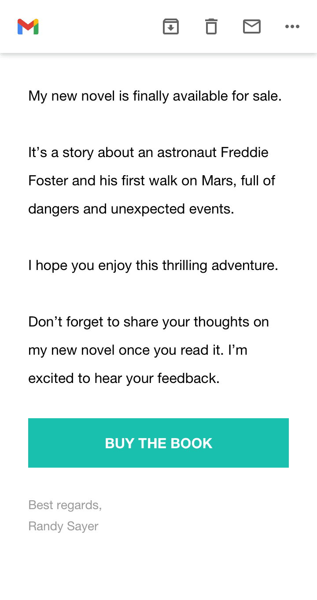This screenshot has height=600, width=317.
Task: Click the line "My new novel is finally available"
Action: [x=155, y=96]
